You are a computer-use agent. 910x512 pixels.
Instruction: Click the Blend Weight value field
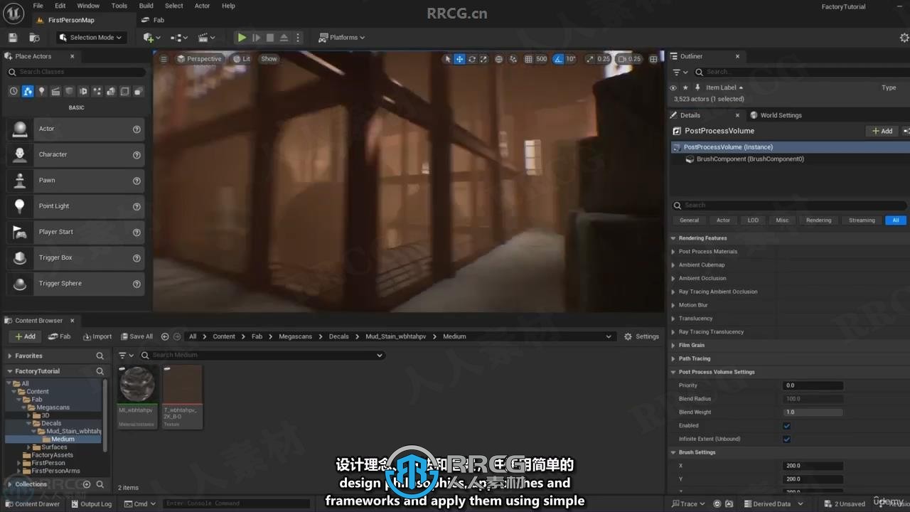(x=813, y=412)
